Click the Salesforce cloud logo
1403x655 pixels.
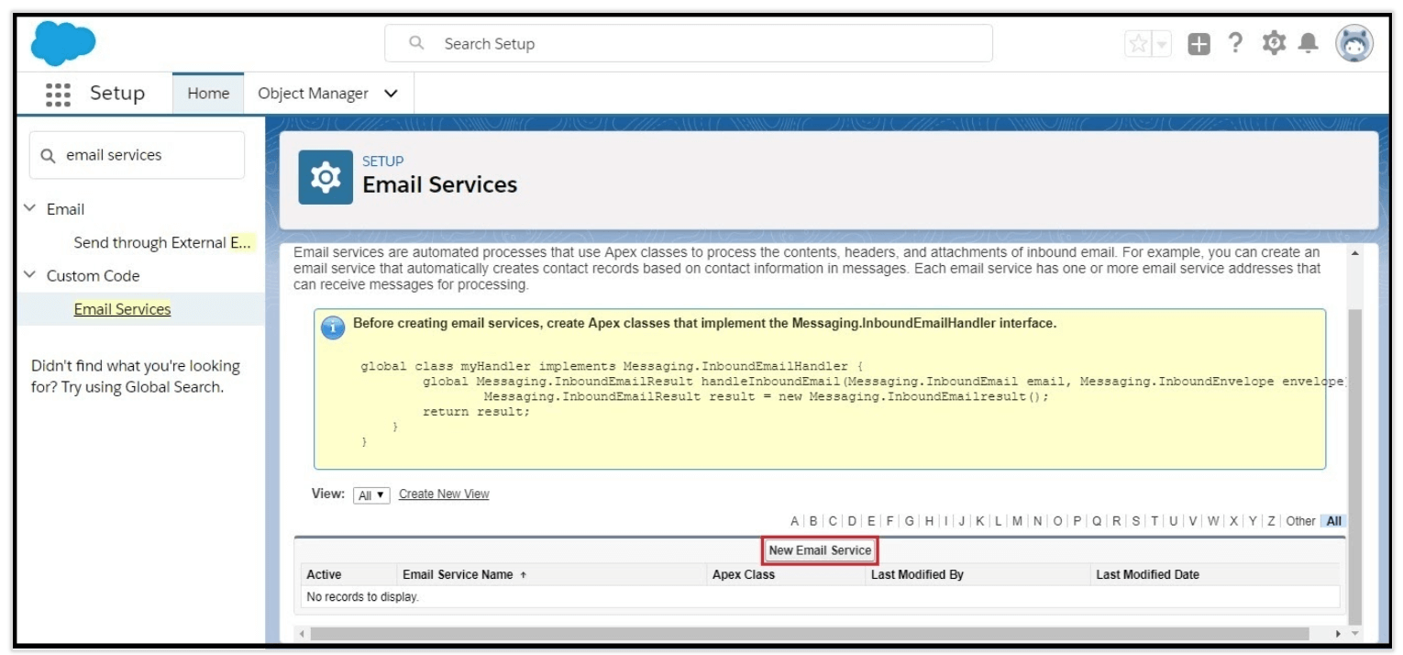(x=61, y=41)
